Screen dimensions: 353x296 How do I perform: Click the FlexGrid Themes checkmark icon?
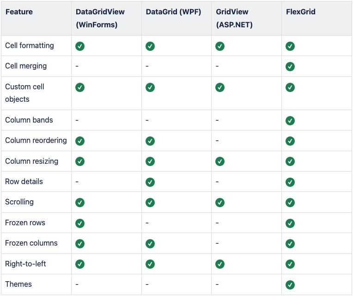coord(290,284)
